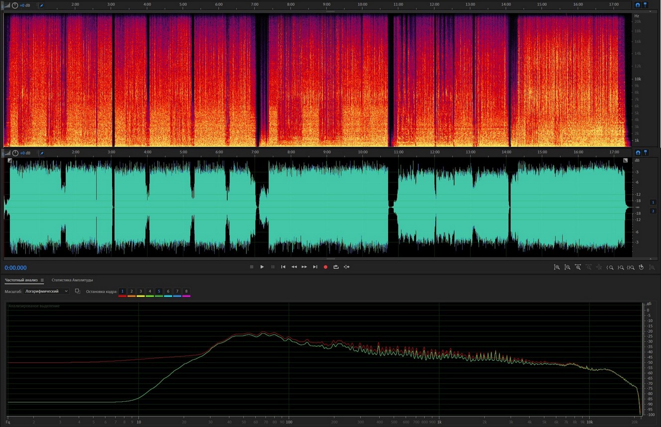Toggle channel 2 enable button on waveform
The image size is (661, 427).
tap(653, 211)
